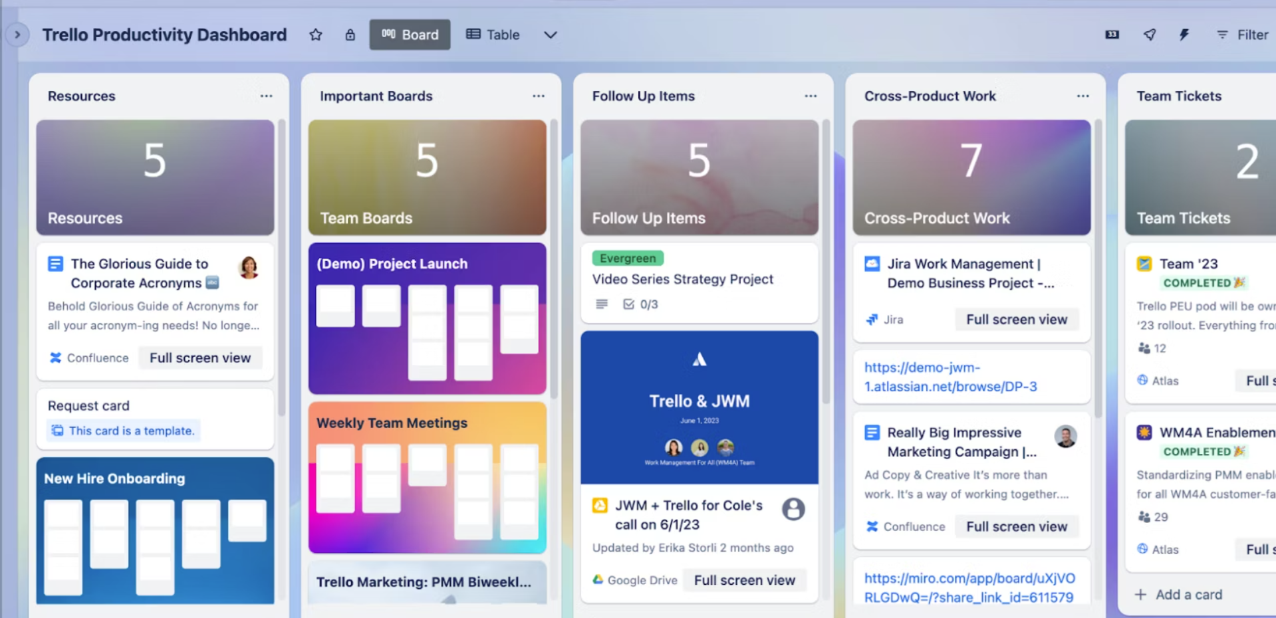Click the Automation lightning bolt icon

1184,35
